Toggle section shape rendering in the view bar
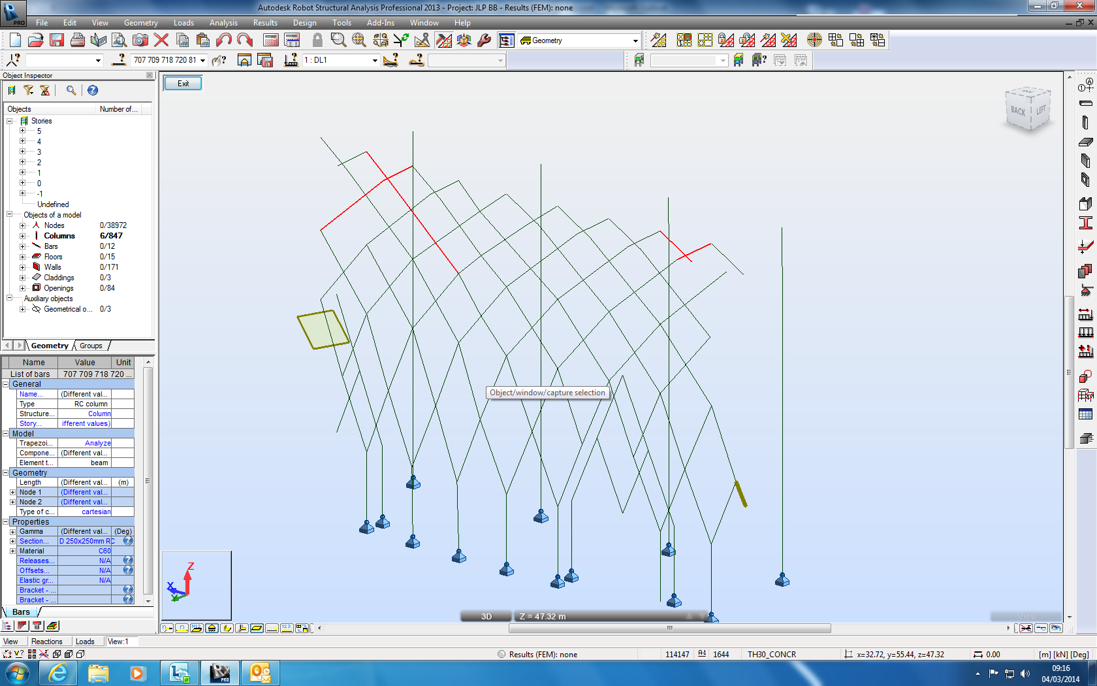The image size is (1097, 686). click(x=256, y=628)
